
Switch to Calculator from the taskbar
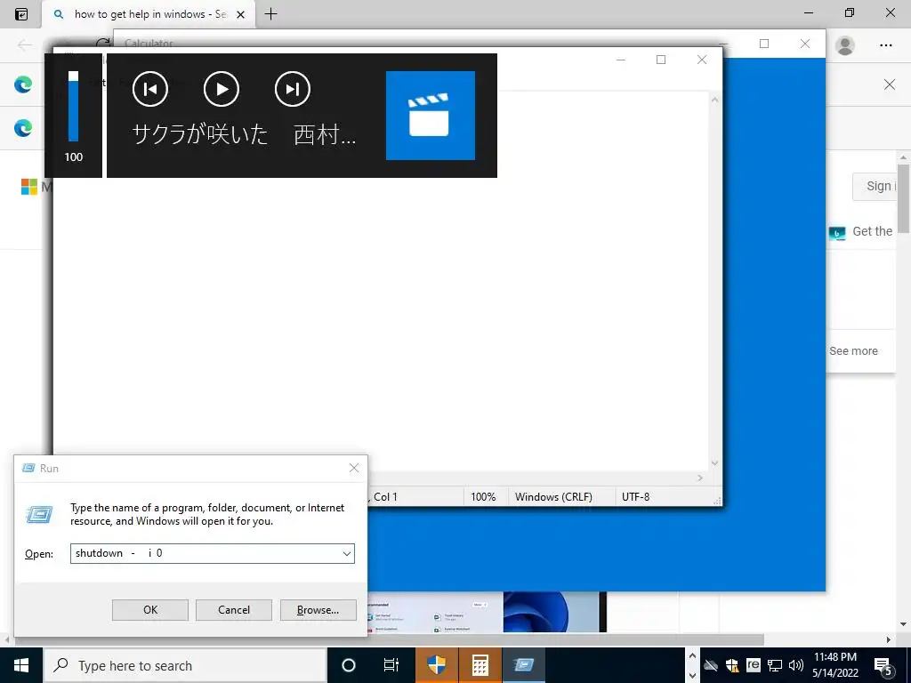[x=480, y=665]
